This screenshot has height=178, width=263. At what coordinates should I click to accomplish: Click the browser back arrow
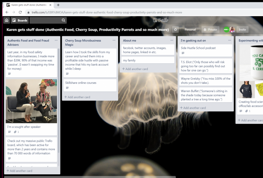[x=7, y=12]
